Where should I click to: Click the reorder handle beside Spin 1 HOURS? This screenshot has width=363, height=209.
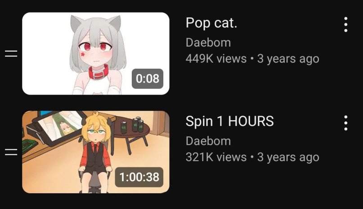11,152
